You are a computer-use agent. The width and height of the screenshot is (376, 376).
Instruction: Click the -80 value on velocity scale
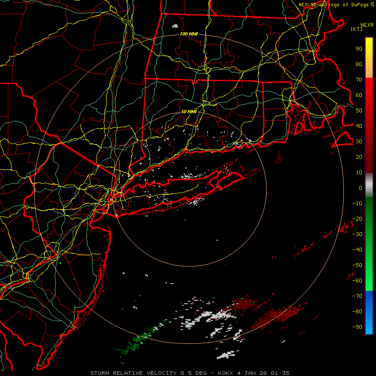357,312
